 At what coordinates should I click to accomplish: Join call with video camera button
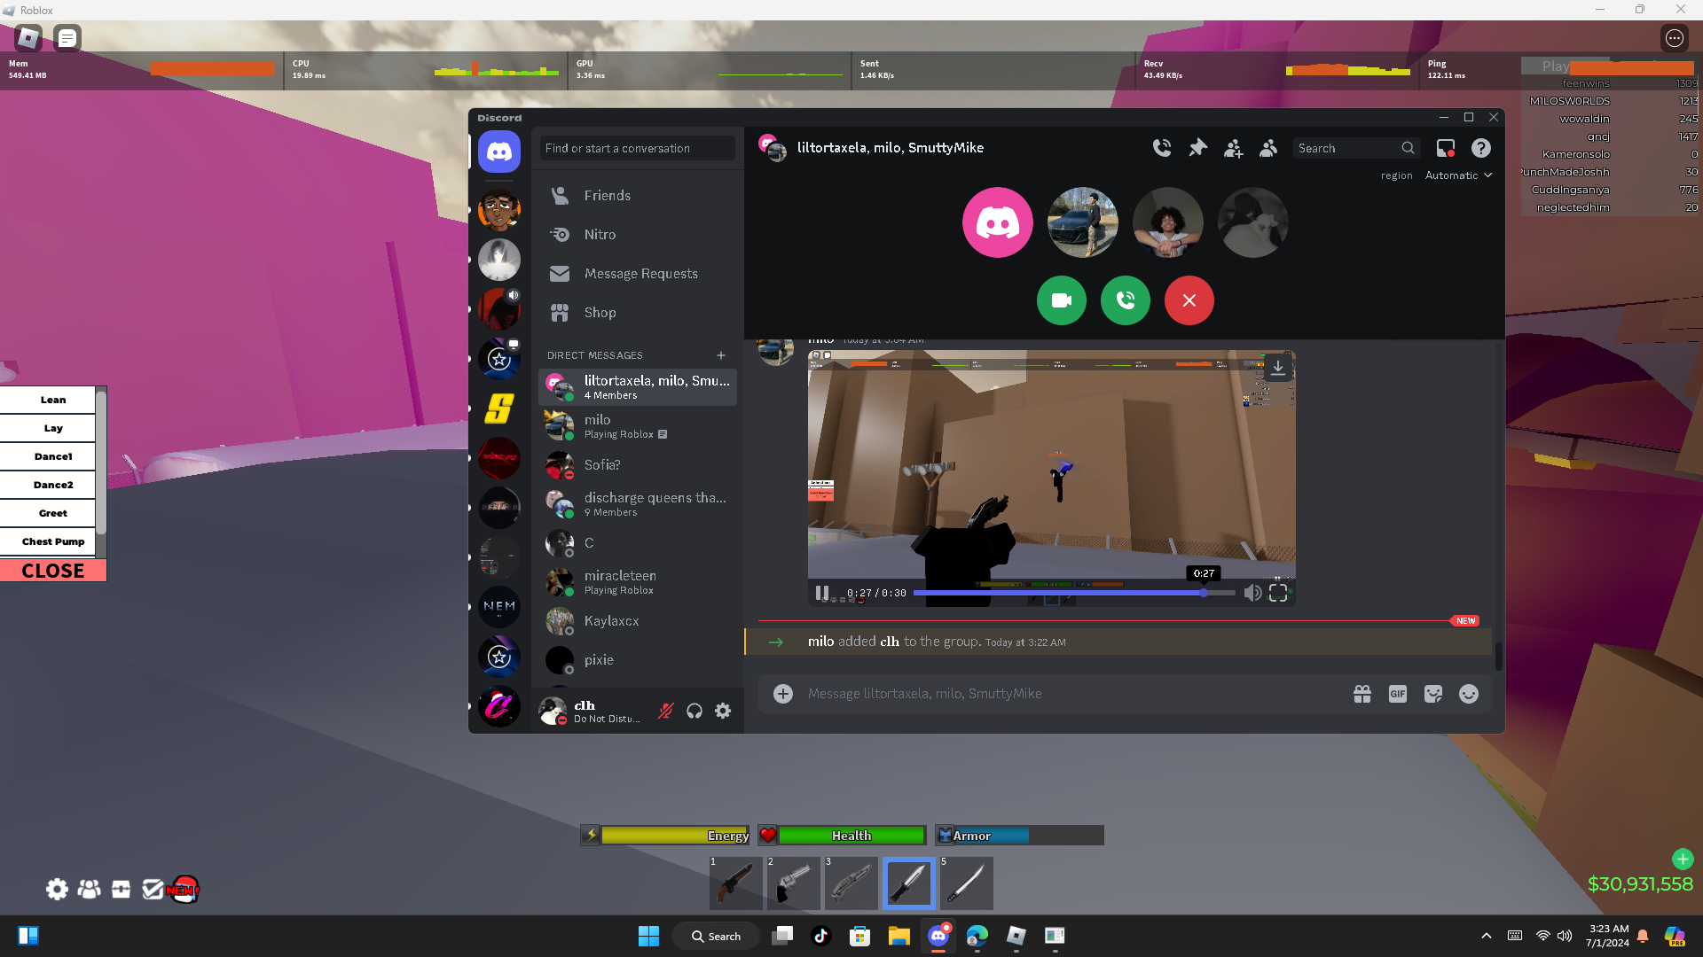point(1062,300)
